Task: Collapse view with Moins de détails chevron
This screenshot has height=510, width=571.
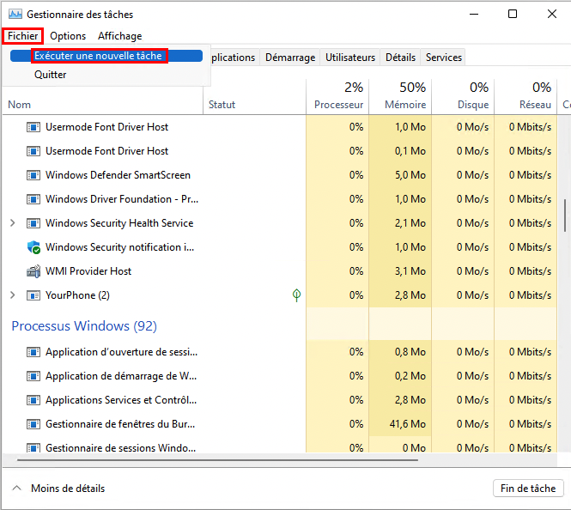Action: point(16,489)
